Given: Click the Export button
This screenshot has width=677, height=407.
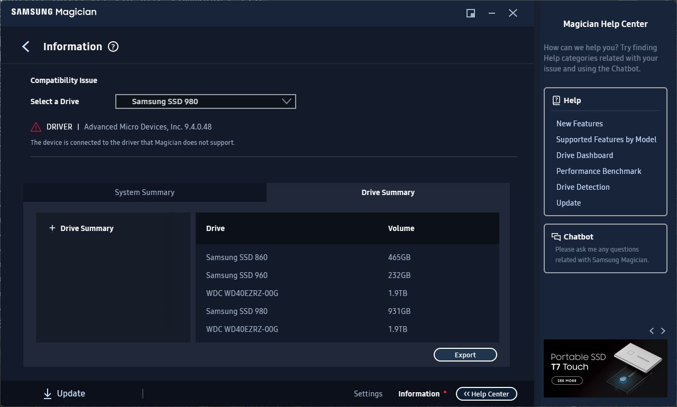Looking at the screenshot, I should point(465,355).
